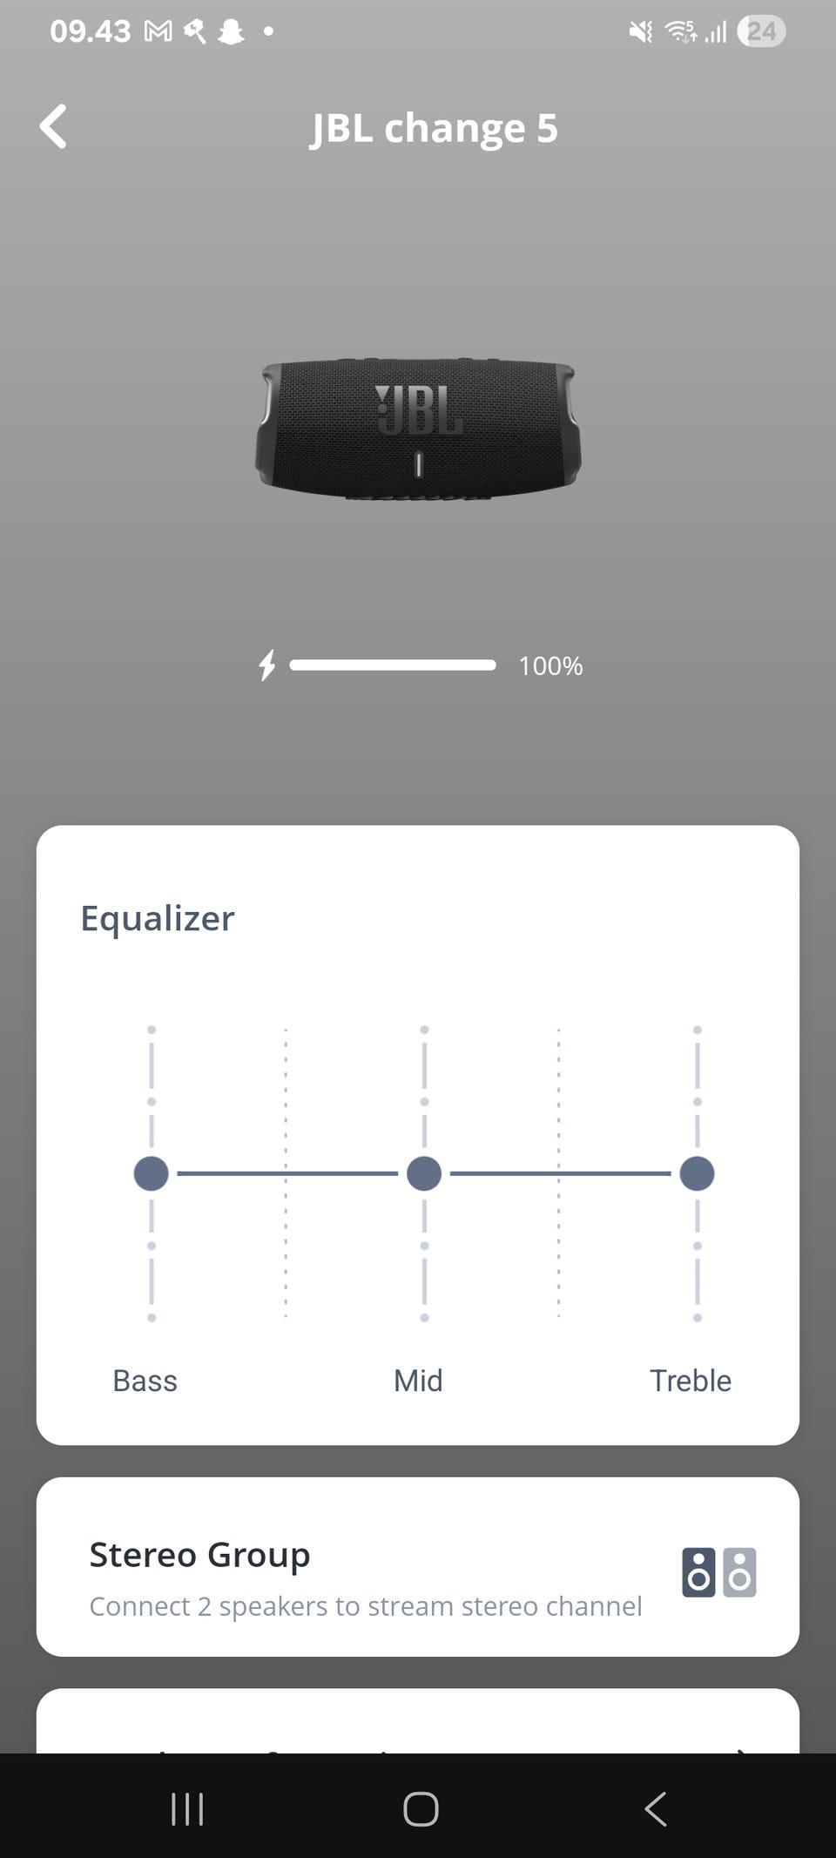Tap the muted sound status icon

(x=640, y=32)
